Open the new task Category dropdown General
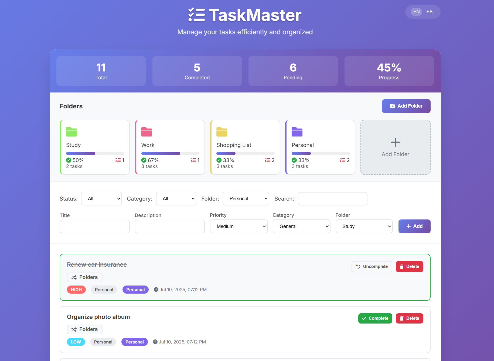 tap(302, 226)
